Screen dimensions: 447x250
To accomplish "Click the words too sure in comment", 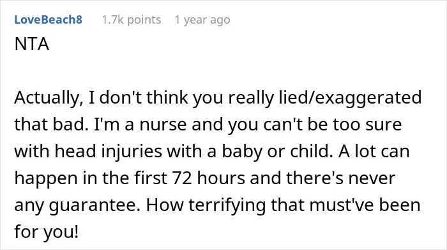I will (367, 125).
